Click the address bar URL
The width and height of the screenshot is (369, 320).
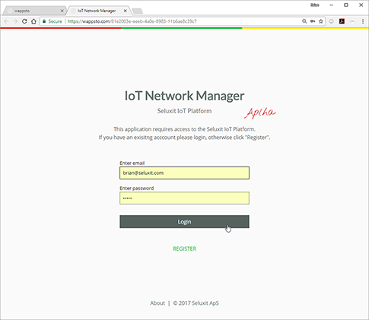coord(132,21)
